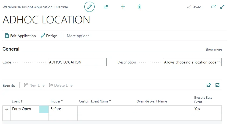This screenshot has height=124, width=229.
Task: Open the Edit Application action
Action: point(20,36)
